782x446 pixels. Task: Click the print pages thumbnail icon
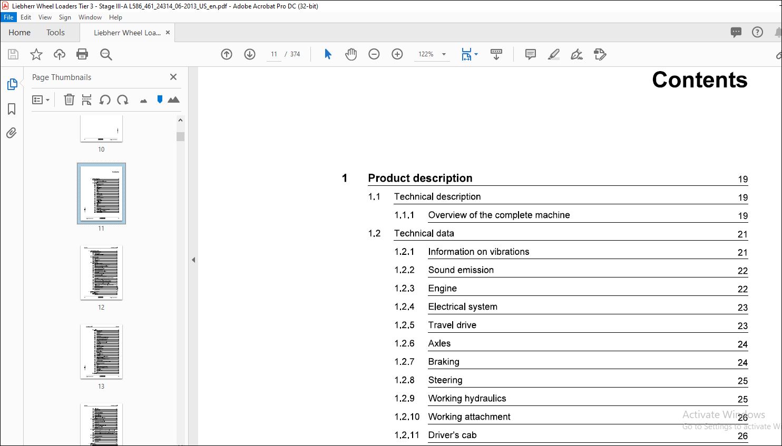pyautogui.click(x=87, y=100)
